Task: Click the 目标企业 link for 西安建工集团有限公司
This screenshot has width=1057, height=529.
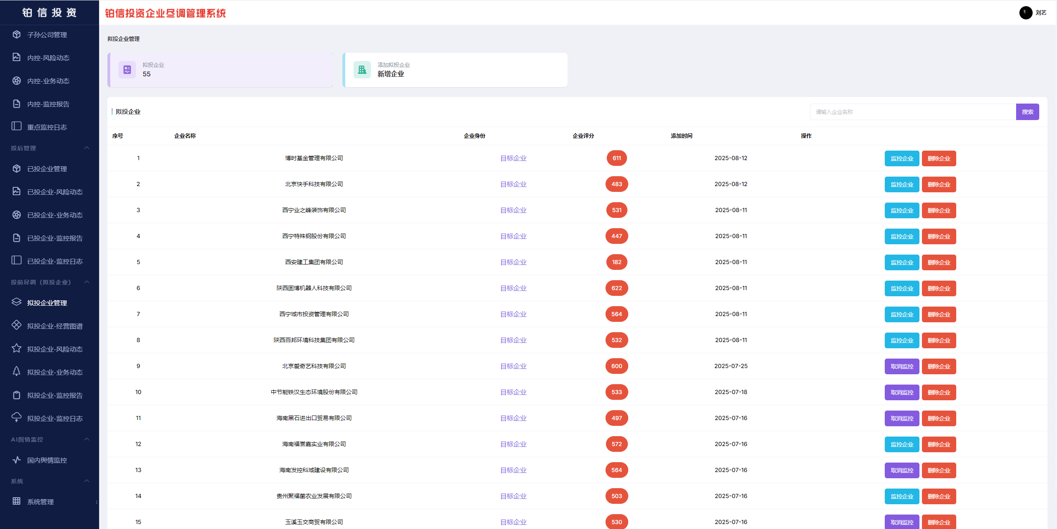Action: tap(513, 262)
